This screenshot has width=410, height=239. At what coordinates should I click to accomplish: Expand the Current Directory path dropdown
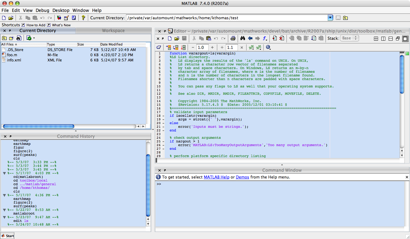tap(330, 18)
